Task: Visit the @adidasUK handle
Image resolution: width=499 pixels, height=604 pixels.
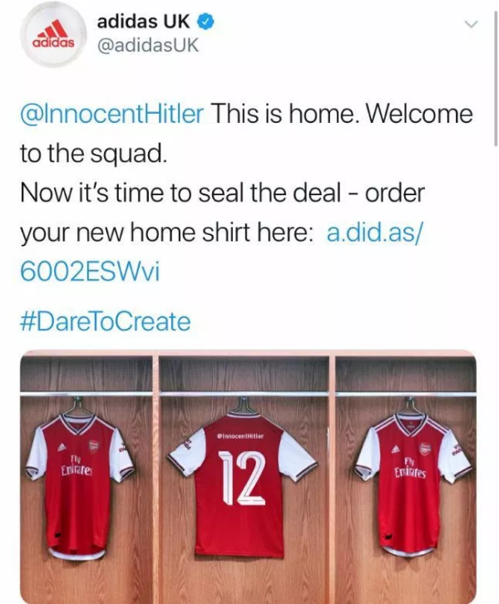Action: point(149,45)
